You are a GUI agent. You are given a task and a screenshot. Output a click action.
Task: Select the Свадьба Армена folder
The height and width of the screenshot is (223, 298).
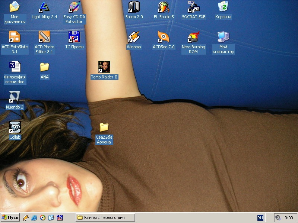click(104, 127)
